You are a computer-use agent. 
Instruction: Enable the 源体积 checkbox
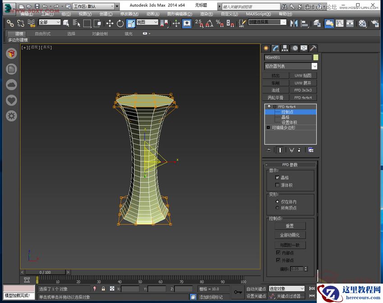pos(278,185)
